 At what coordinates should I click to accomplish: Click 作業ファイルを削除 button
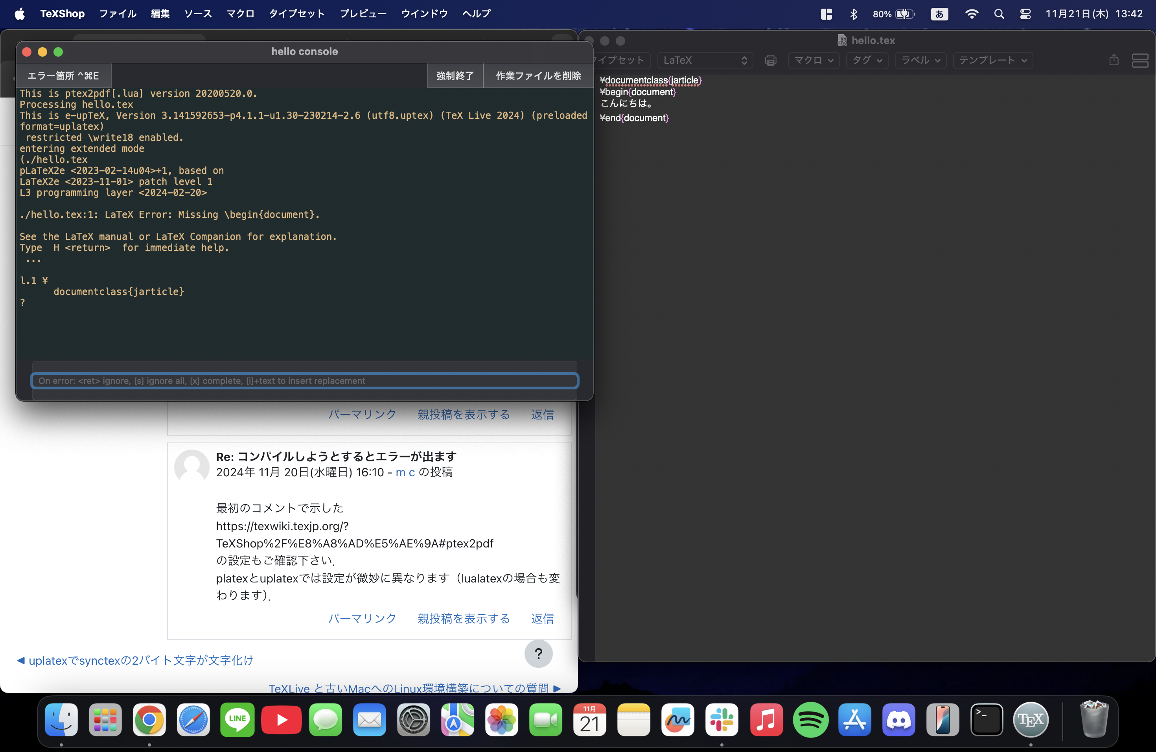538,76
